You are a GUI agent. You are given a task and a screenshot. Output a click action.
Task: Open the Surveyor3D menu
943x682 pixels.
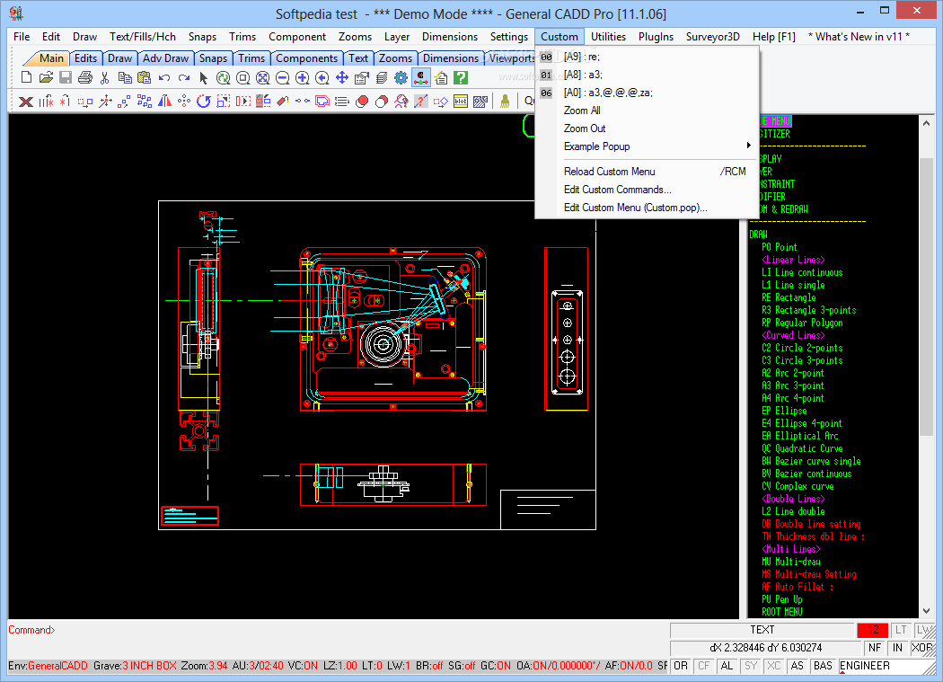713,37
